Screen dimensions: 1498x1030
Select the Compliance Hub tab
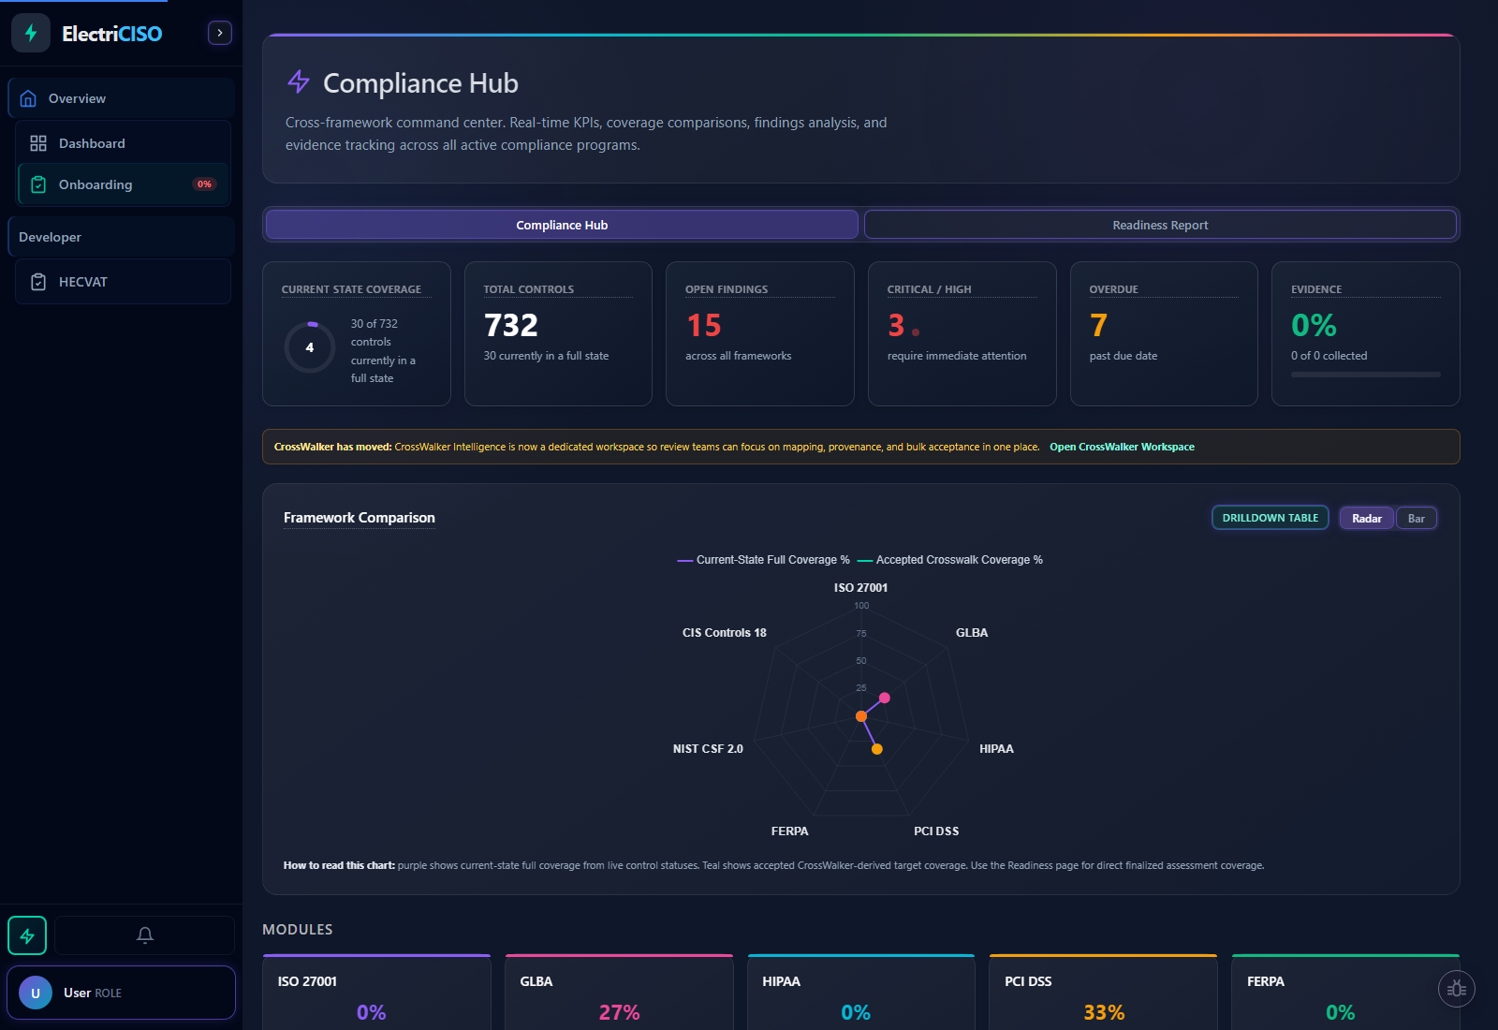pyautogui.click(x=561, y=225)
